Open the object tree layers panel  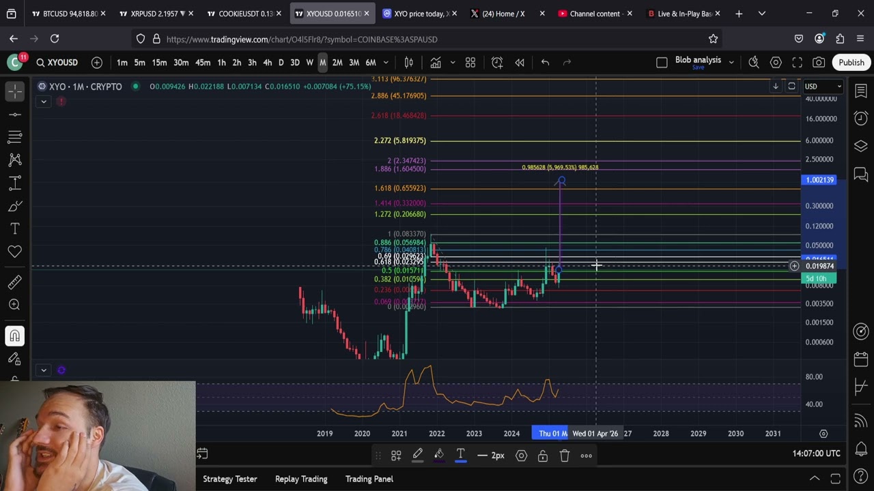click(861, 146)
